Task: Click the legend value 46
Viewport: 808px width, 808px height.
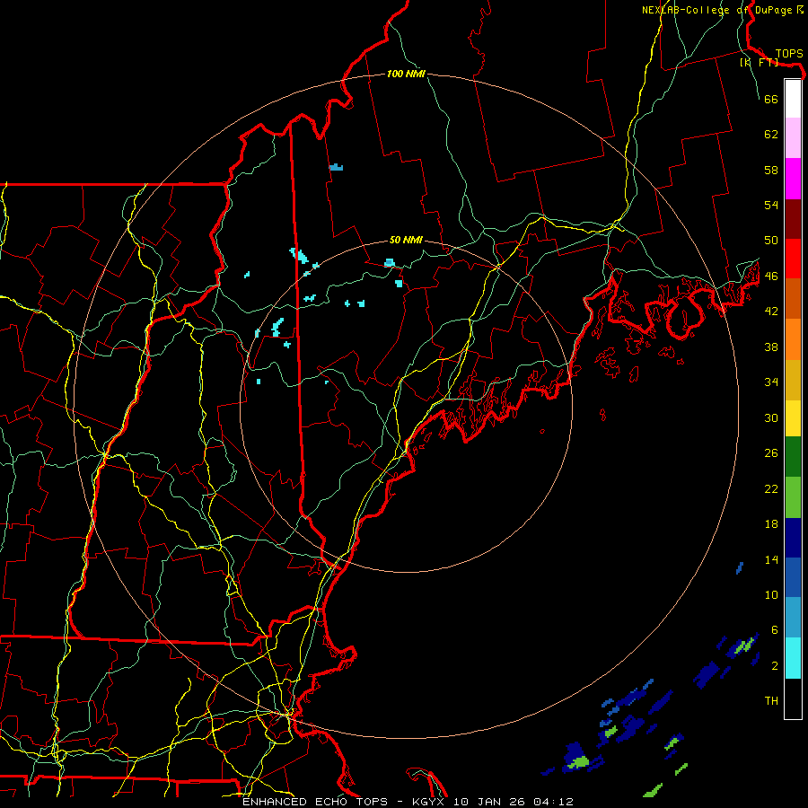Action: pyautogui.click(x=771, y=277)
